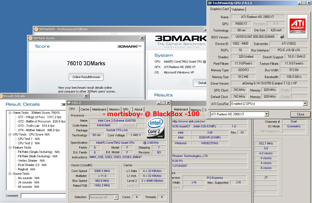Click the GPU-Z Name field ATI Radeon HD 2900 XT

258,17
